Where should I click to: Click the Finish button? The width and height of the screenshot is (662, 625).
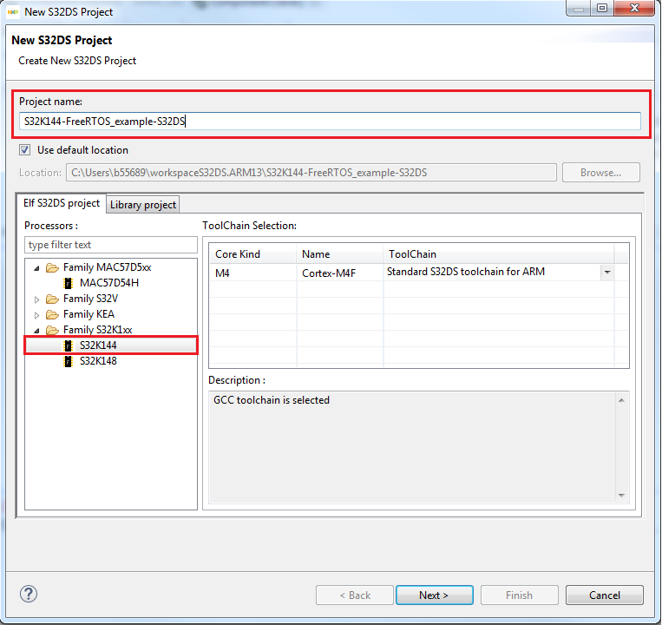(520, 595)
